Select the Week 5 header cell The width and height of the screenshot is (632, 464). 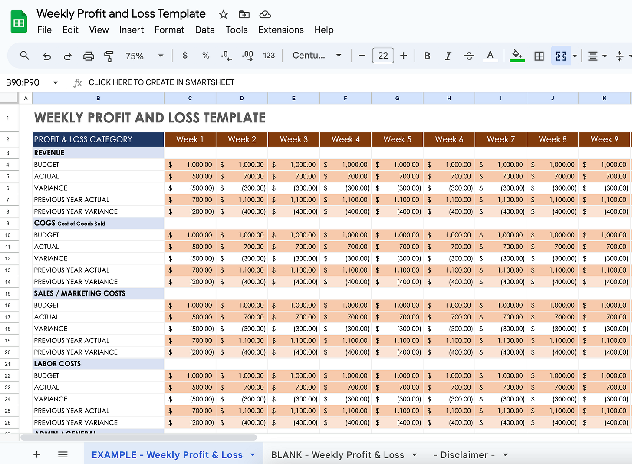coord(397,139)
